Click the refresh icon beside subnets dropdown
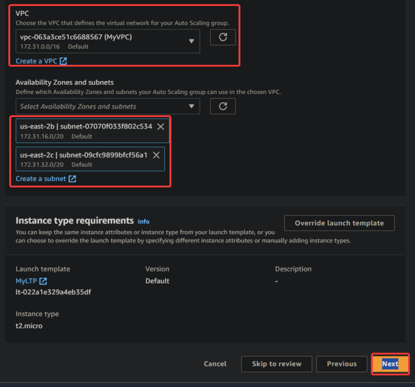The image size is (415, 387). pos(223,106)
